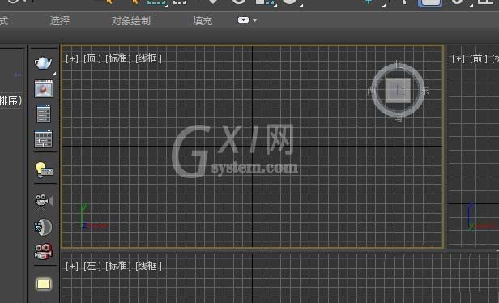Open the [线框] shading menu in left viewport
This screenshot has width=499, height=303.
(x=148, y=266)
